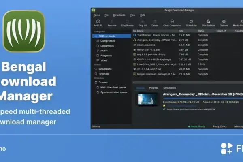This screenshot has height=162, width=243.
Task: Switch to the Connections tab
Action: click(170, 88)
